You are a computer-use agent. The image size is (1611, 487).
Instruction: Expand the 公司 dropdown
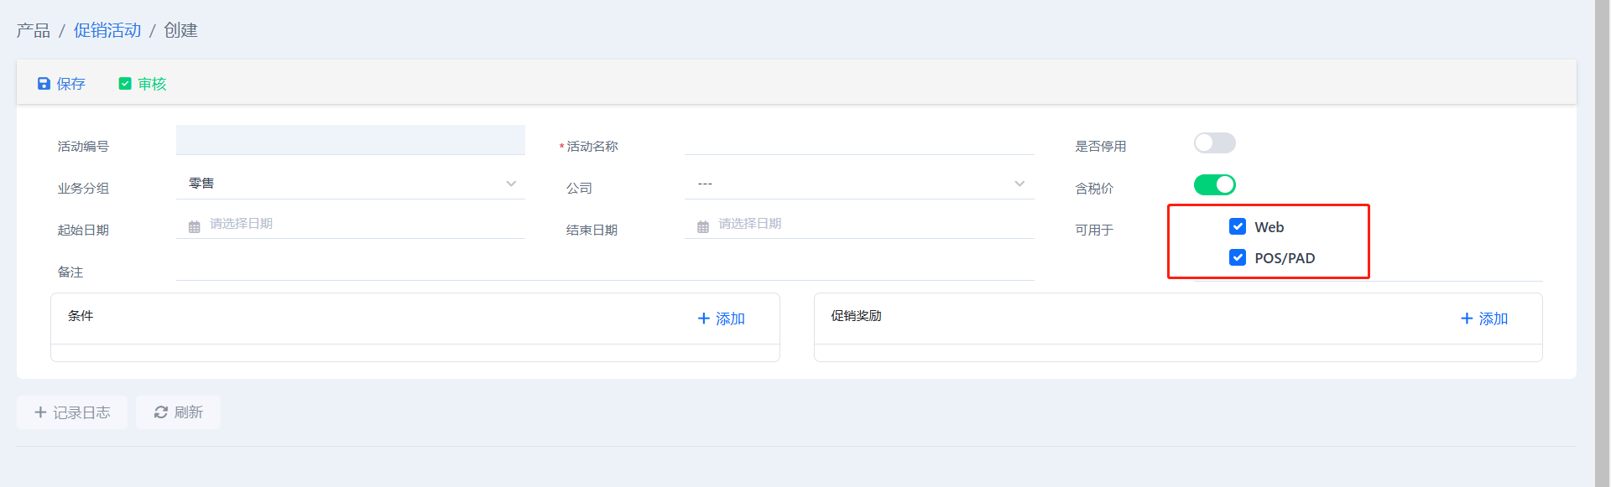(x=859, y=184)
